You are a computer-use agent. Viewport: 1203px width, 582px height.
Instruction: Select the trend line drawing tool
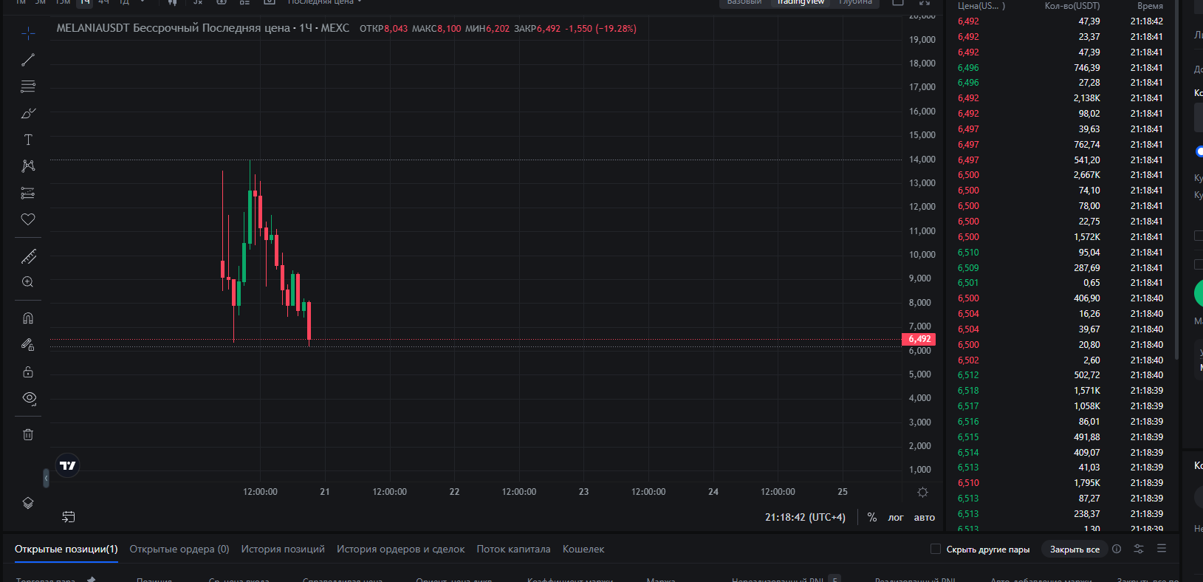click(28, 60)
